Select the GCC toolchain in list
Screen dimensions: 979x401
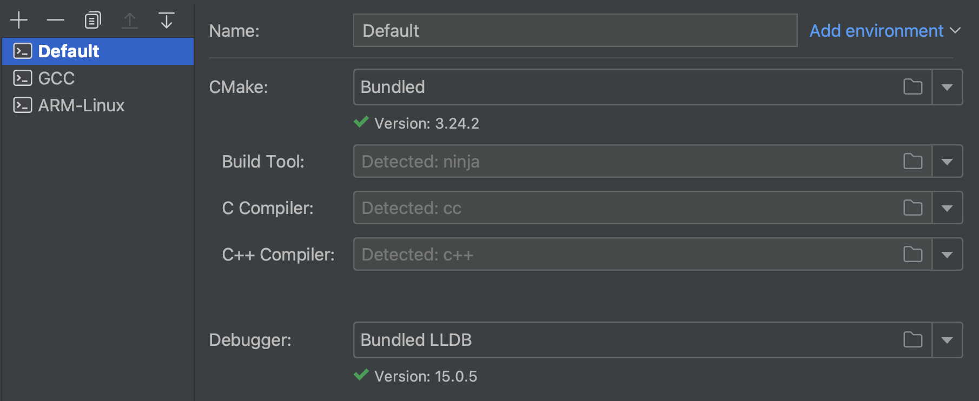coord(56,78)
